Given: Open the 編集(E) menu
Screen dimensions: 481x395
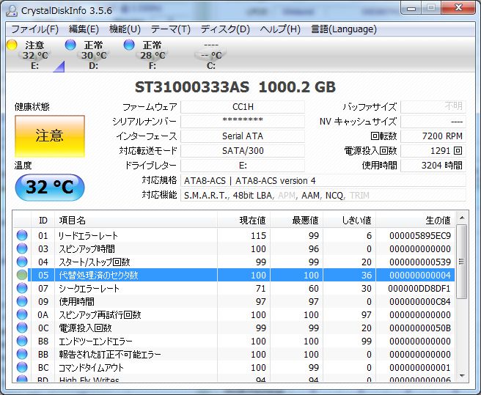Looking at the screenshot, I should [x=84, y=29].
